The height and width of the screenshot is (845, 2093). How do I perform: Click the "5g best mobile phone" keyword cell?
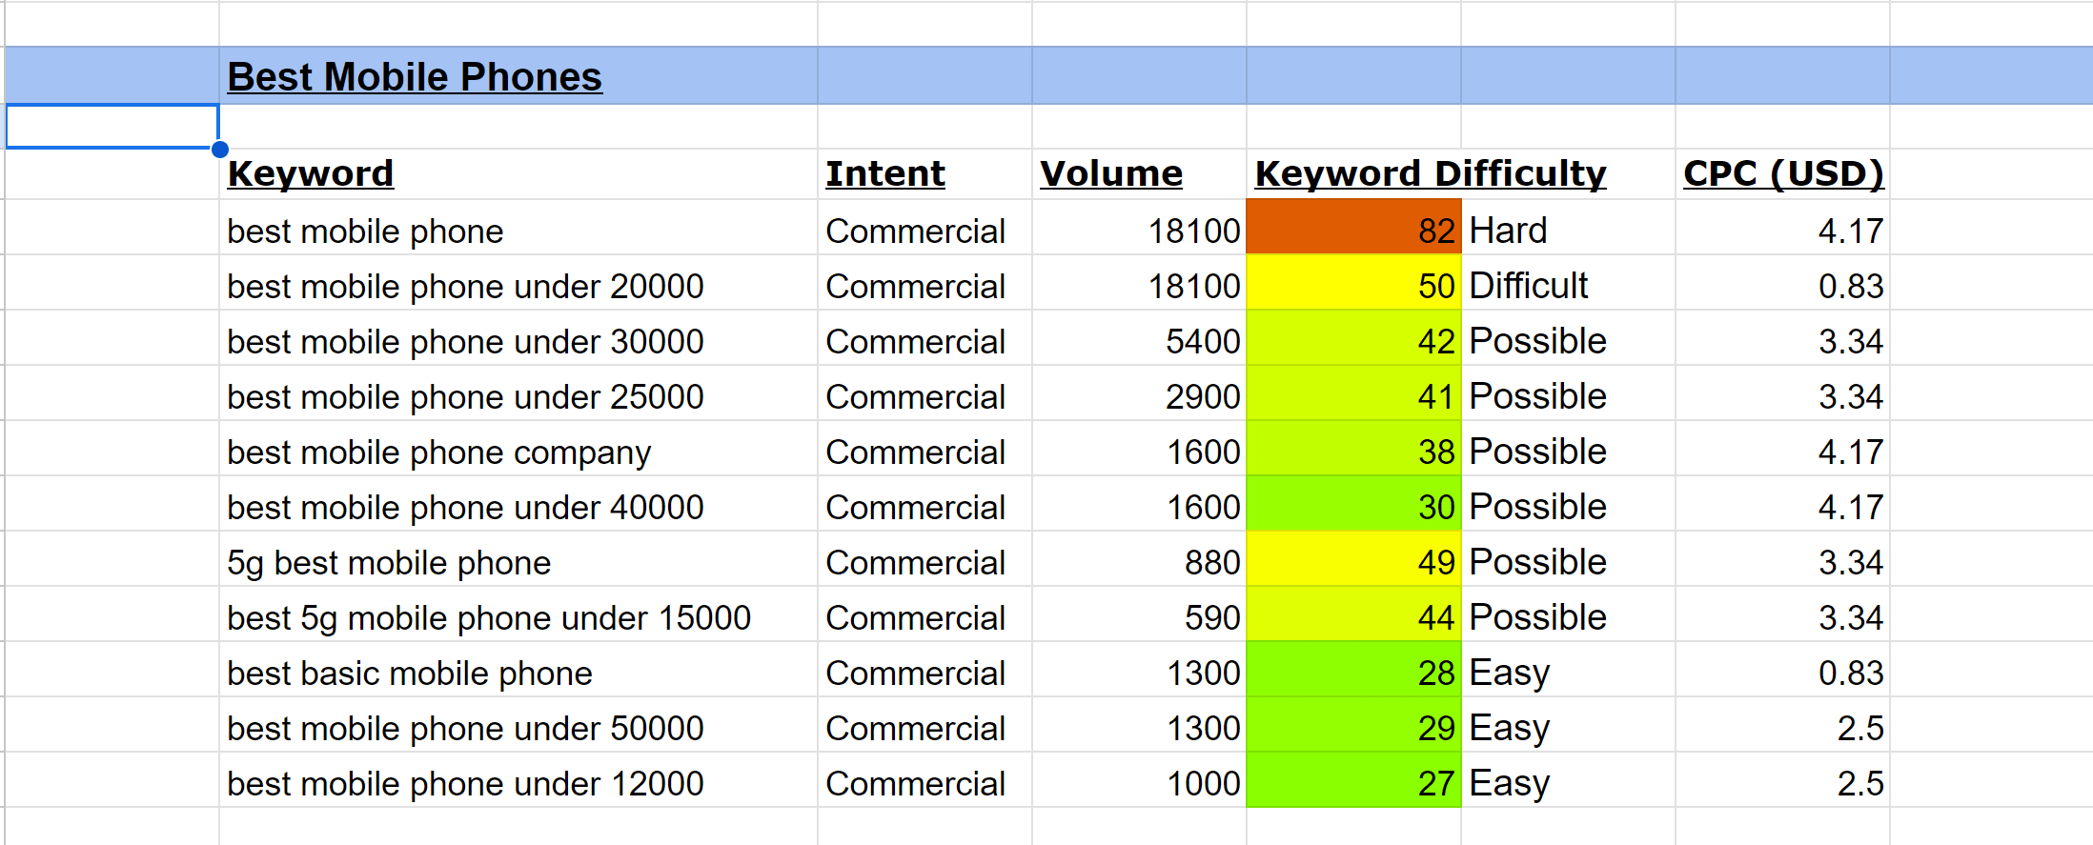[x=389, y=562]
